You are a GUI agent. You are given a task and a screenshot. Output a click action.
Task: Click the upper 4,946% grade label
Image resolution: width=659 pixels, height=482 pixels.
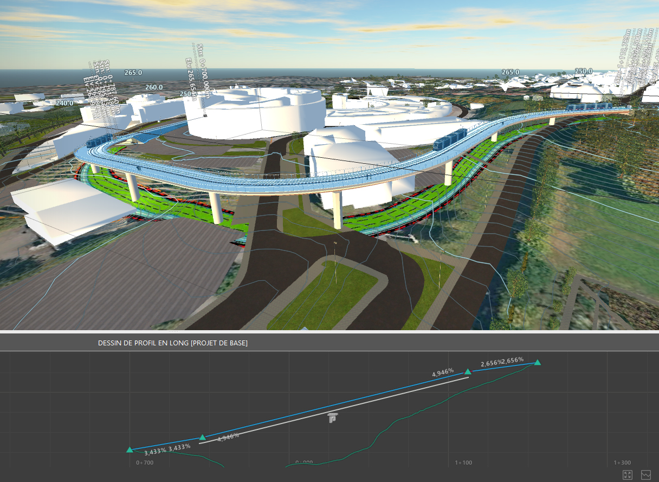coord(442,373)
